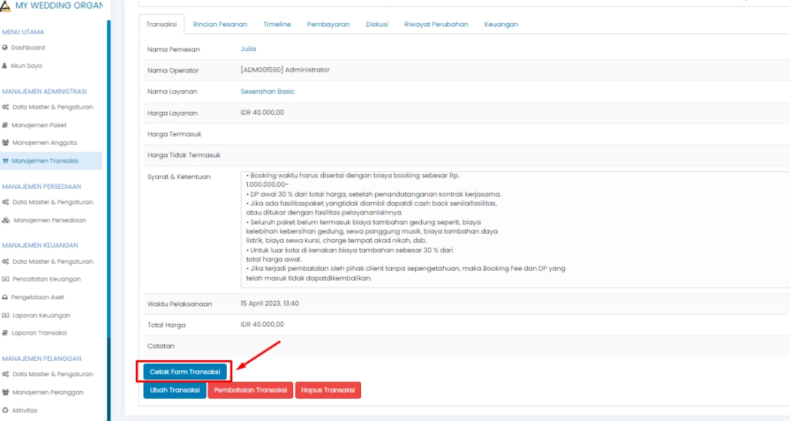Open Manajemen Persediaan in sidebar

coord(49,220)
